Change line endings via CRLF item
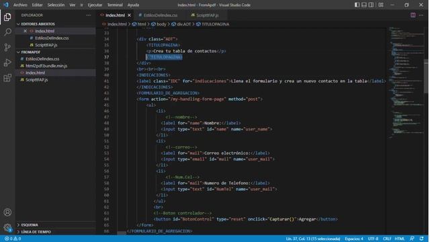This screenshot has width=430, height=242. point(387,239)
